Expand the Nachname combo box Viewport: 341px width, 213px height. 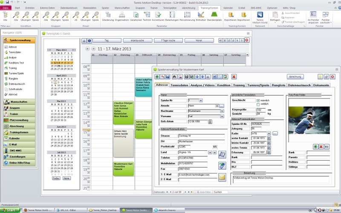tap(222, 111)
